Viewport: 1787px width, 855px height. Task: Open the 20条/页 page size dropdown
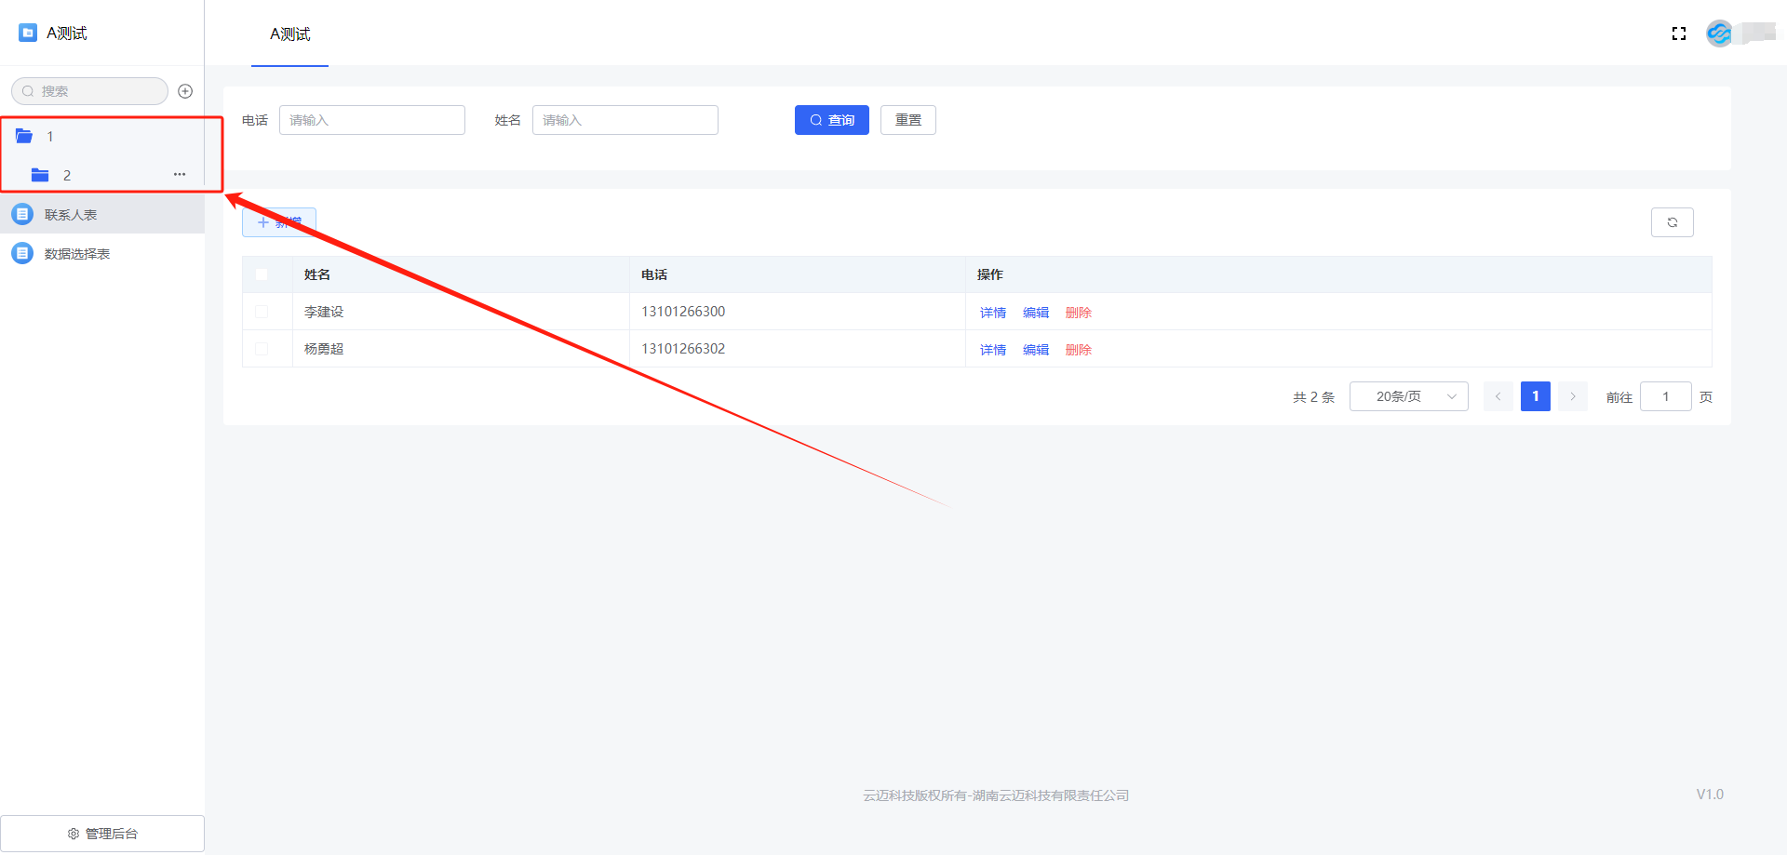click(1408, 396)
